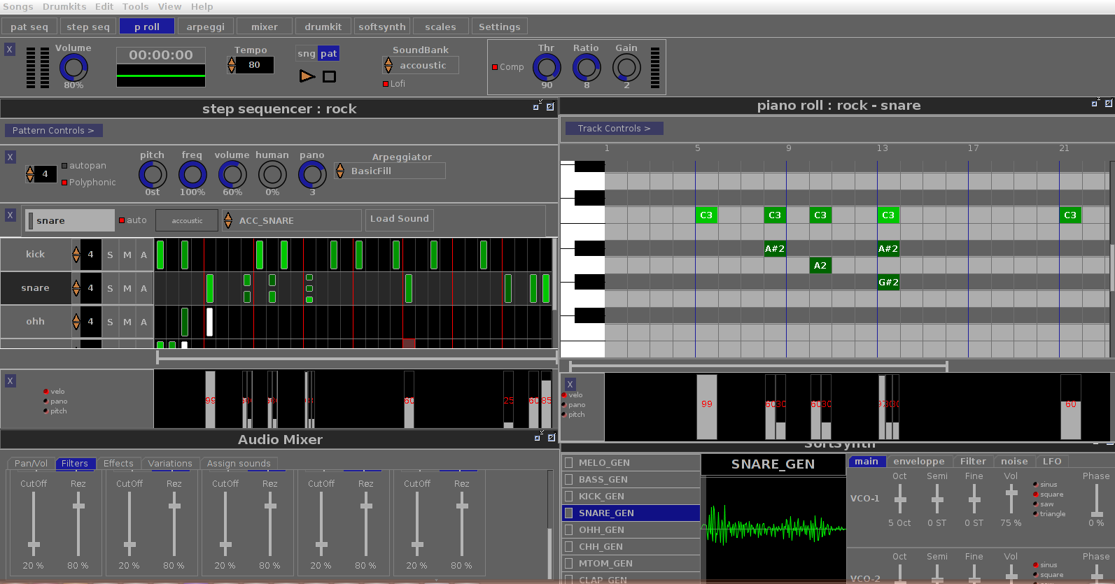Viewport: 1115px width, 584px height.
Task: Solo the snare track with S
Action: [x=110, y=289]
